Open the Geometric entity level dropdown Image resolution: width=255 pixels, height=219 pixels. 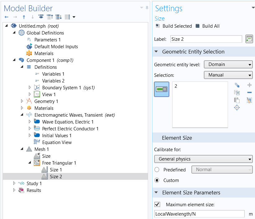pos(228,65)
